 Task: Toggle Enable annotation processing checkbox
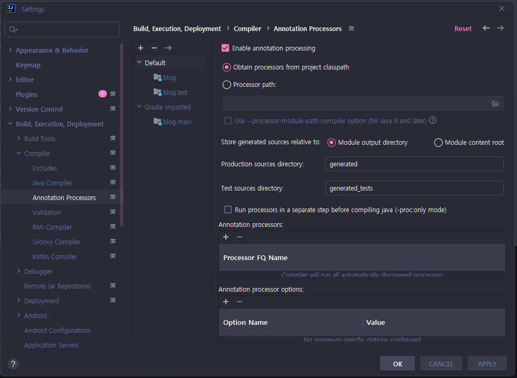click(x=225, y=48)
